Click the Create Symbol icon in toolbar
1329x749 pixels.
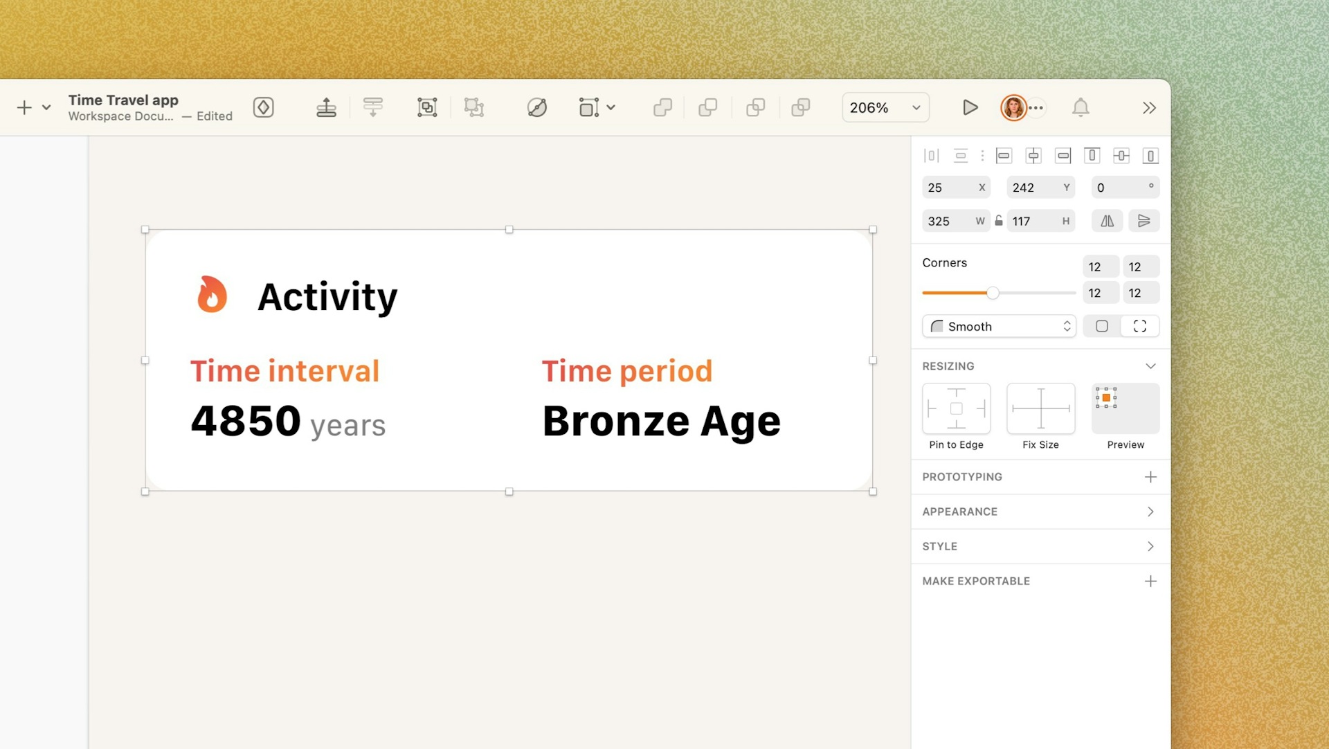[264, 107]
